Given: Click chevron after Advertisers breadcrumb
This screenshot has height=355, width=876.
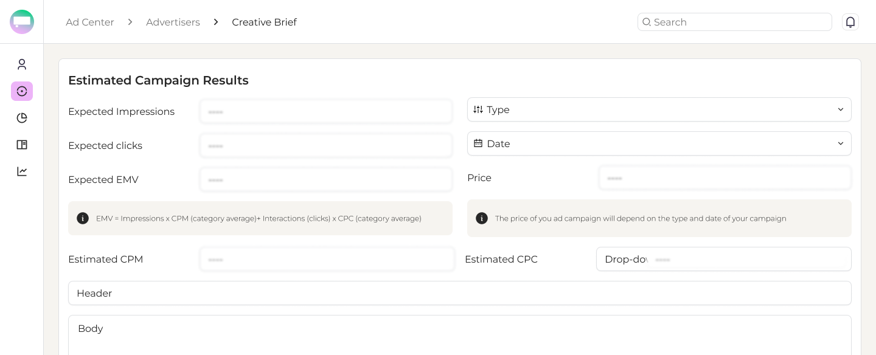Looking at the screenshot, I should (216, 22).
